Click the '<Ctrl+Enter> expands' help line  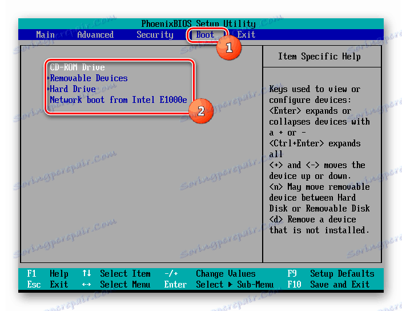click(x=315, y=143)
